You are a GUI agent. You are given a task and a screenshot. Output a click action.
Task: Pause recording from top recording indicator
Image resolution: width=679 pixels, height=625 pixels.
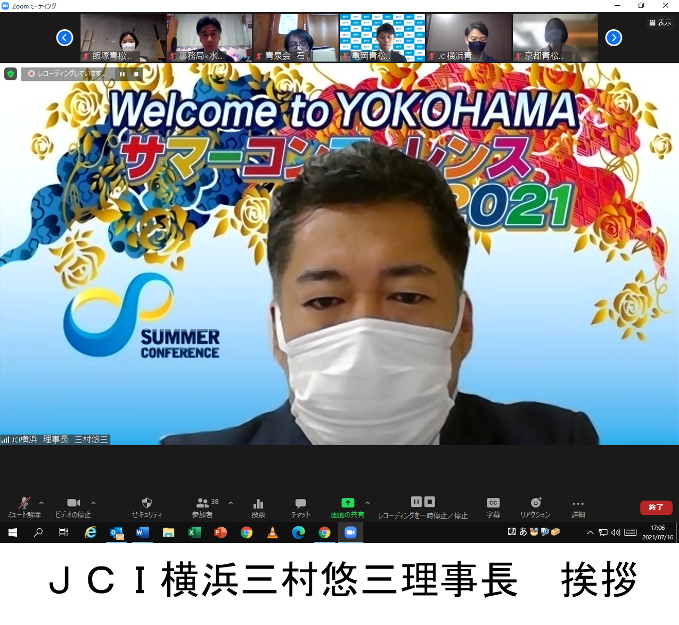point(122,74)
